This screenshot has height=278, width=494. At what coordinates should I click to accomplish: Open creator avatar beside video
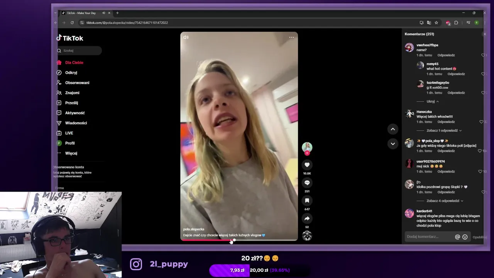tap(307, 147)
